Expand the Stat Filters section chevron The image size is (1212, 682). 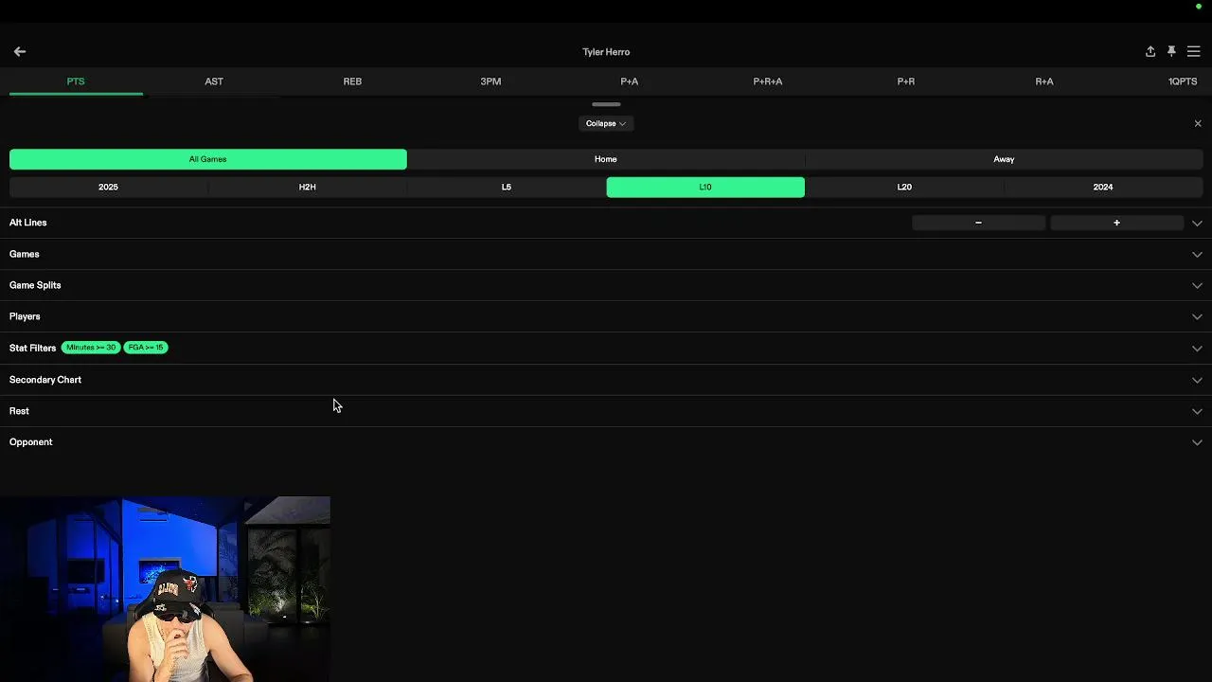pos(1197,349)
